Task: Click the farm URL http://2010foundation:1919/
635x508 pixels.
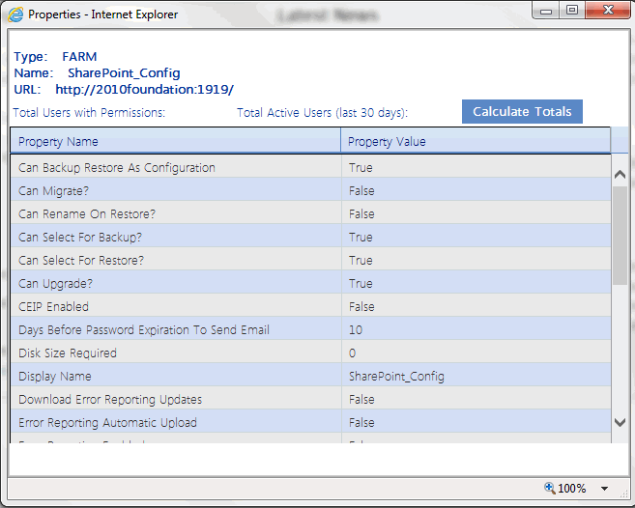Action: pos(144,89)
